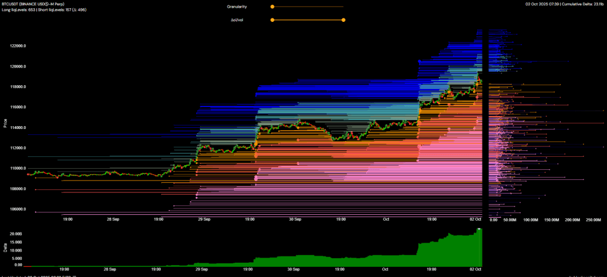Viewport: 607px width, 277px height.
Task: Click the rotated Delta axis title
Action: tap(5, 247)
